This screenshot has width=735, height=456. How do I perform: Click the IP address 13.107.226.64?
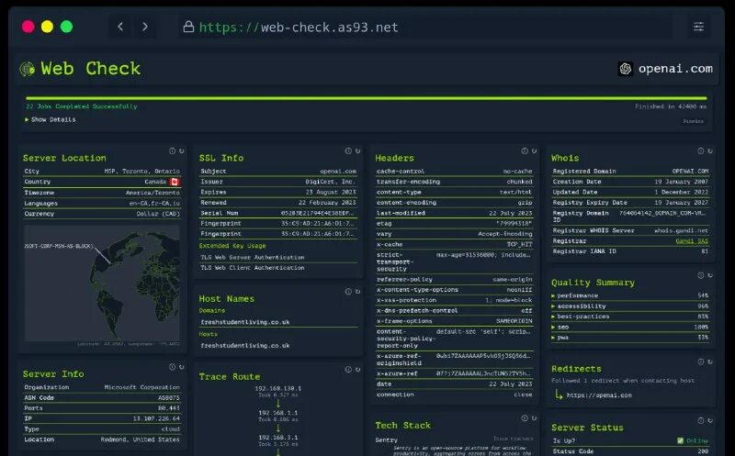(156, 418)
